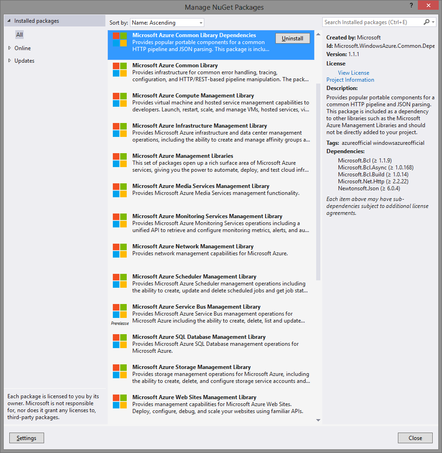The height and width of the screenshot is (453, 442).
Task: Select Microsoft Azure Storage Management Library title
Action: [191, 367]
